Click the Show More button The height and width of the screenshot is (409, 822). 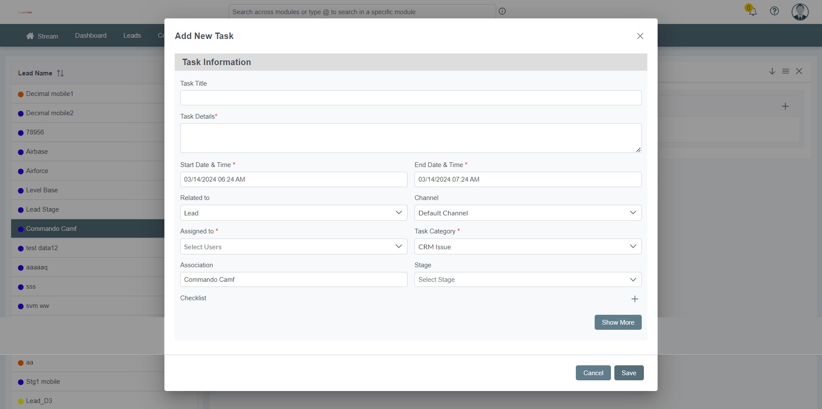coord(618,322)
